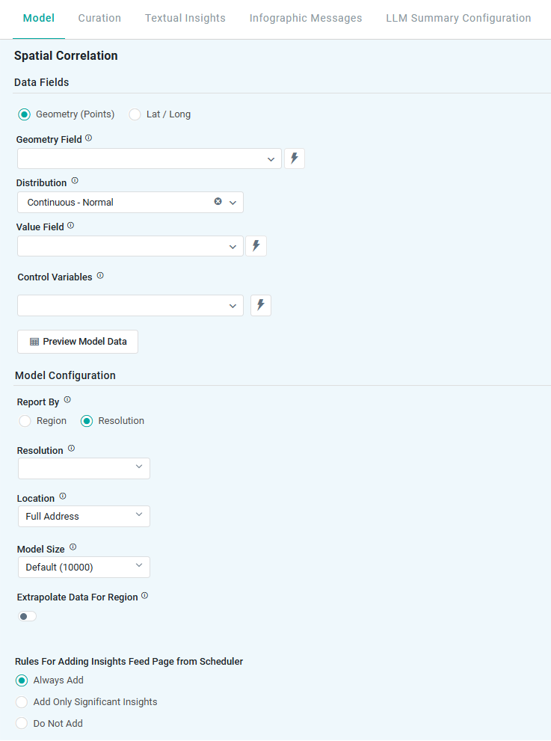Click the lightning icon beside Value Field
Image resolution: width=551 pixels, height=741 pixels.
point(256,246)
